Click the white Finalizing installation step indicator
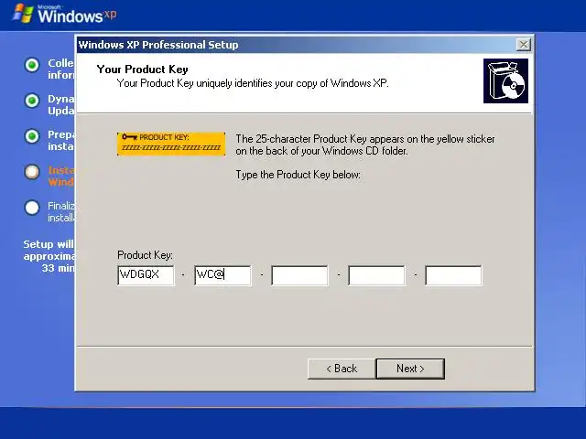The image size is (586, 439). click(32, 208)
